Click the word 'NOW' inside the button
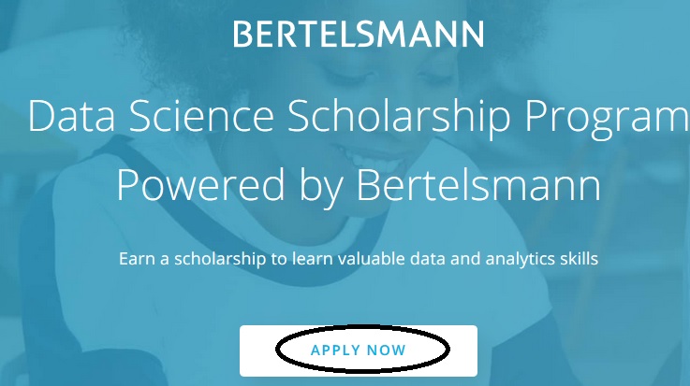Screen dimensions: 690x386 [387, 350]
